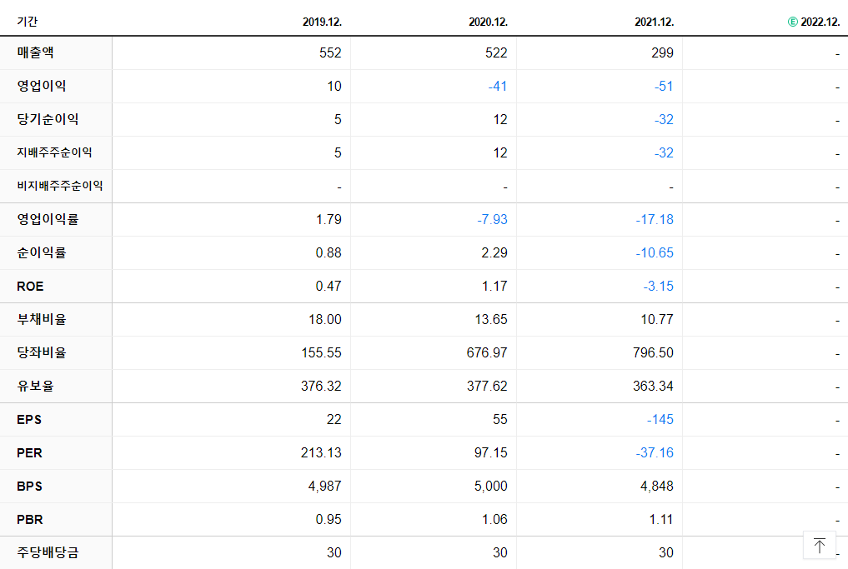Image resolution: width=848 pixels, height=569 pixels.
Task: Click the 4,987 BPS value
Action: coord(325,487)
